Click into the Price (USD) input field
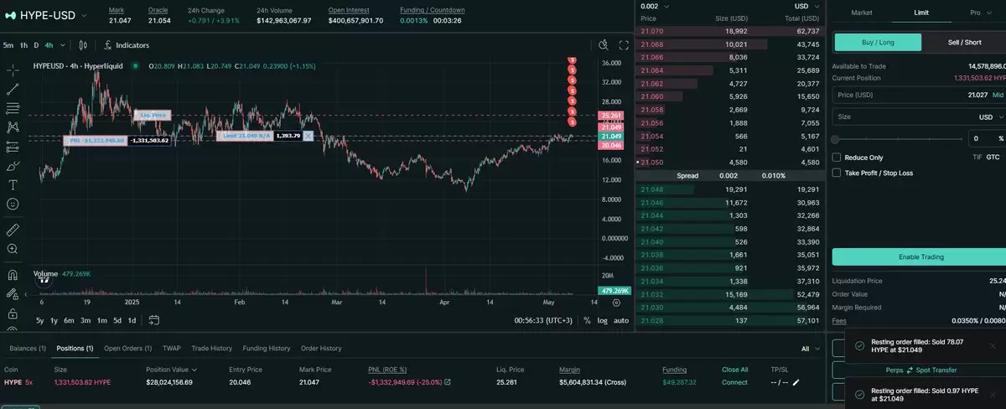The image size is (1006, 409). (919, 95)
